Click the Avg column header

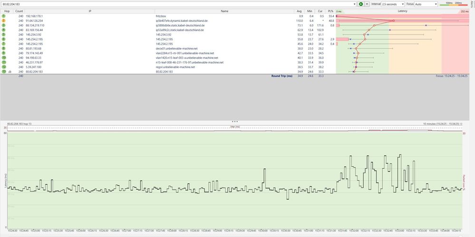300,11
